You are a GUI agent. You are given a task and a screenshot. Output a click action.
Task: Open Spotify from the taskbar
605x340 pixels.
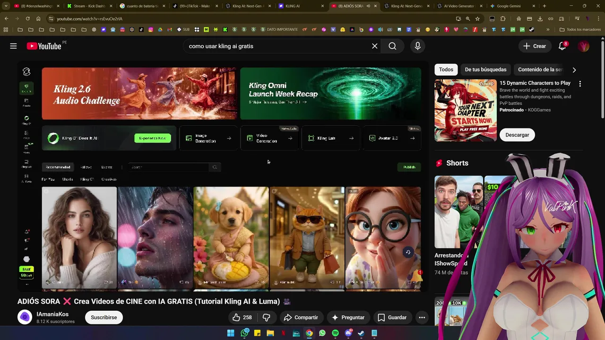click(335, 333)
